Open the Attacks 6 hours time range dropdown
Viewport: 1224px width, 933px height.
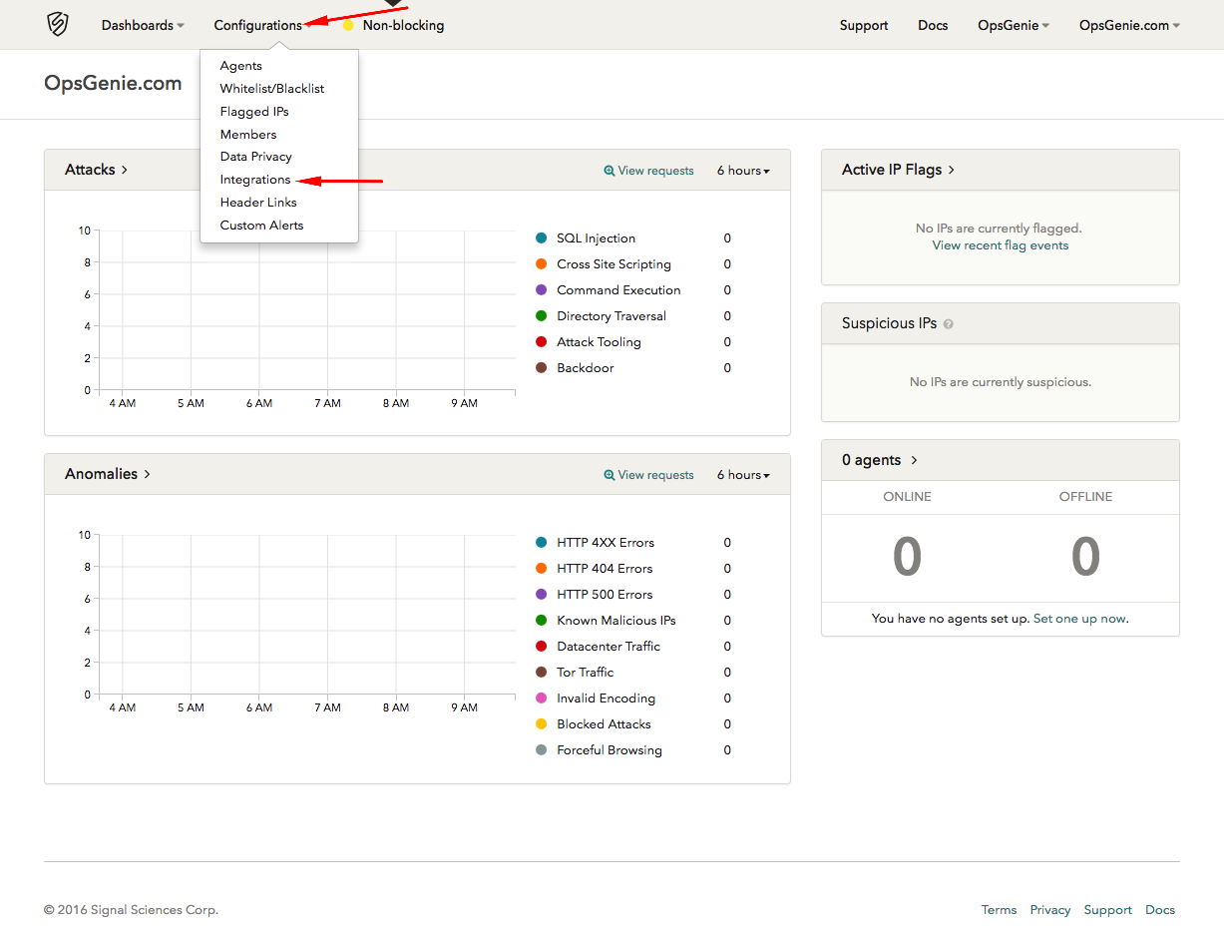pyautogui.click(x=743, y=171)
